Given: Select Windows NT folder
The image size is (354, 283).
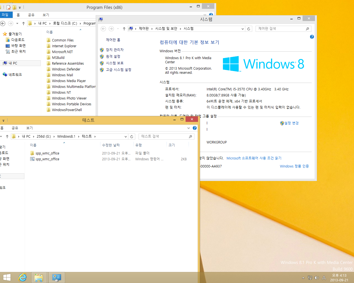Looking at the screenshot, I should (61, 93).
